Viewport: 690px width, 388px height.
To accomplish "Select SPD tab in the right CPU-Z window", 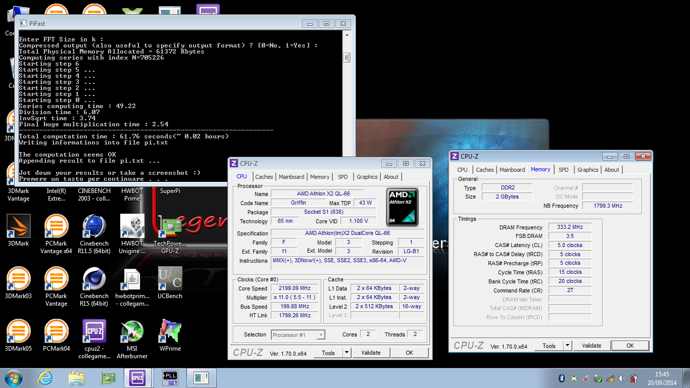I will pyautogui.click(x=564, y=170).
